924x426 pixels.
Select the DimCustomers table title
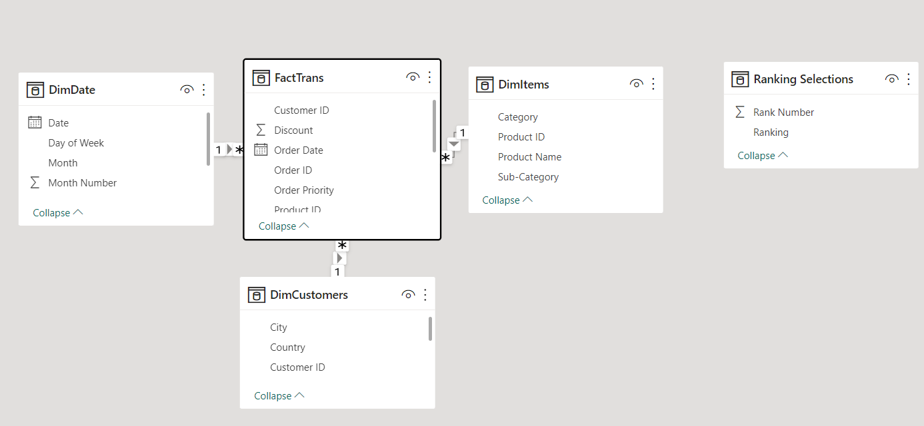click(x=309, y=295)
